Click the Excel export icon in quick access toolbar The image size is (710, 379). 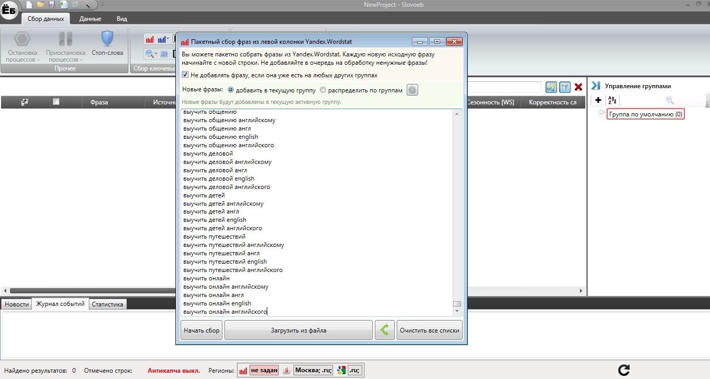[x=63, y=5]
